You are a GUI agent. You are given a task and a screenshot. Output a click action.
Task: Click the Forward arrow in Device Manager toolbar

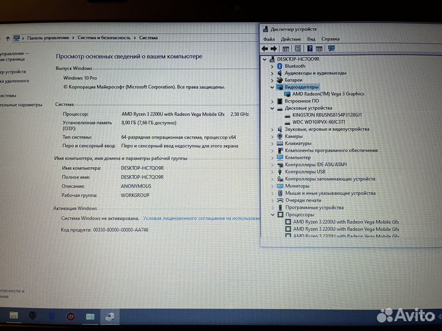click(x=273, y=48)
